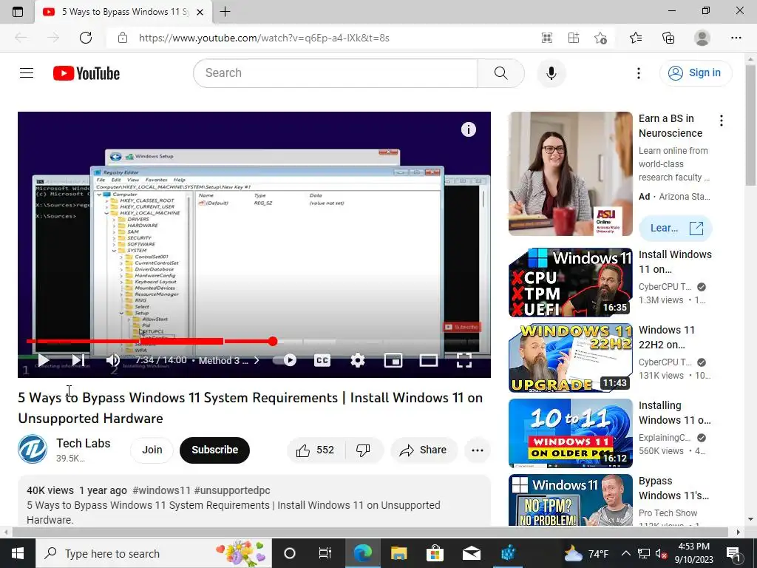This screenshot has width=757, height=568.
Task: Open a new browser tab
Action: (x=225, y=12)
